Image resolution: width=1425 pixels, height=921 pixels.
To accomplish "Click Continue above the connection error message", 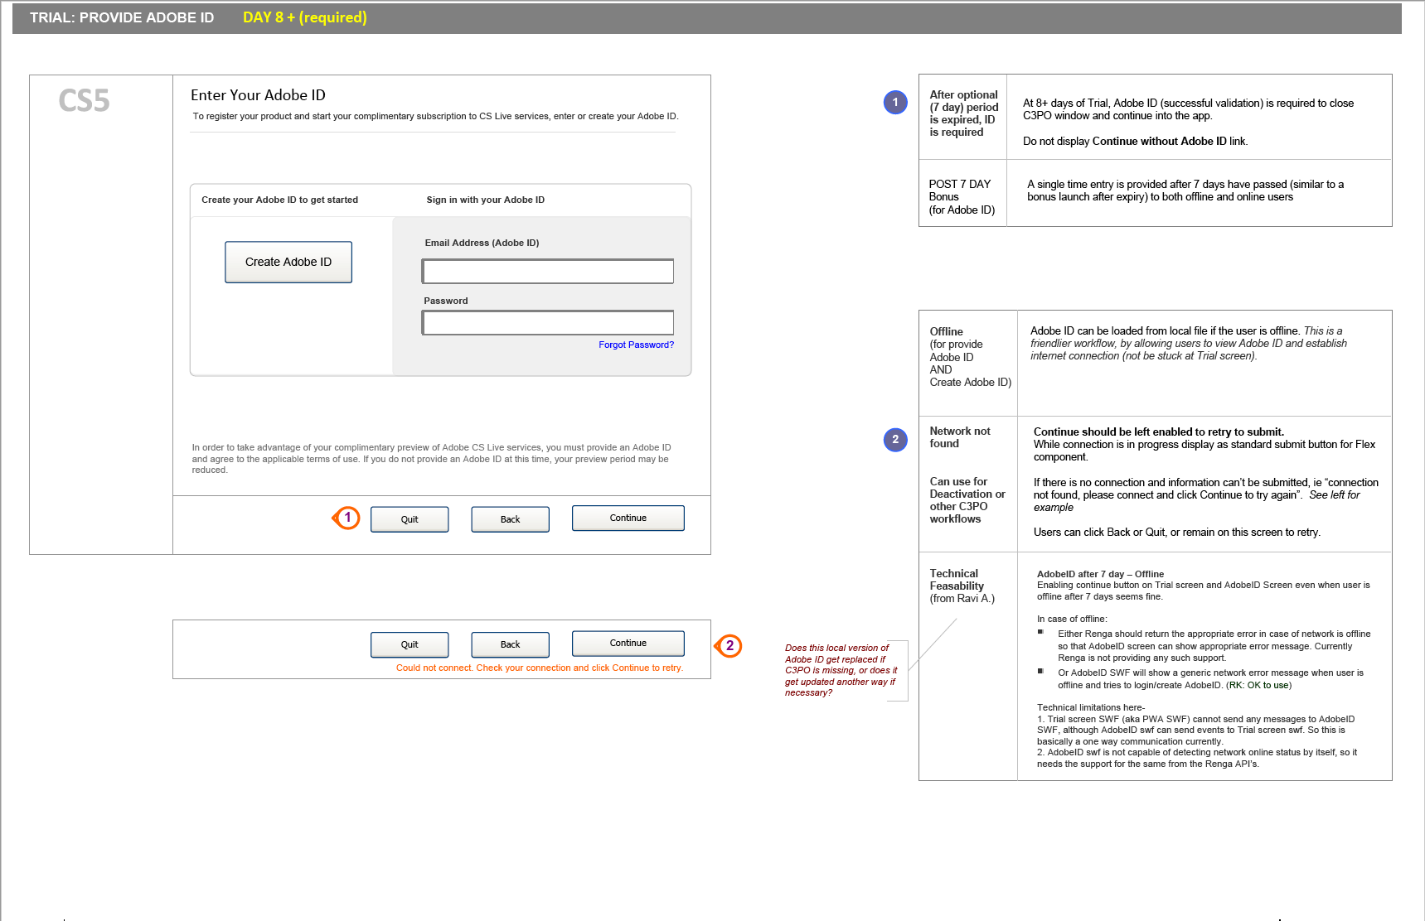I will click(x=628, y=643).
